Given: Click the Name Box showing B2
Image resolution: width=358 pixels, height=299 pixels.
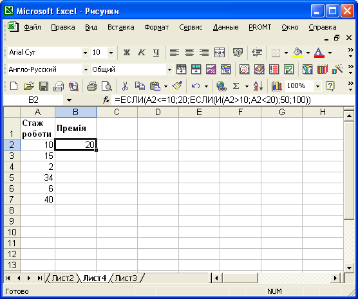Looking at the screenshot, I should 33,100.
